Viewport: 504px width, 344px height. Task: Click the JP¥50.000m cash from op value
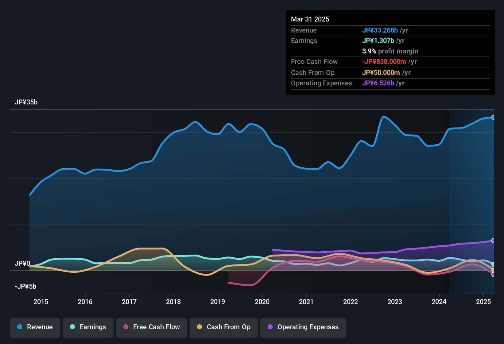coord(381,73)
